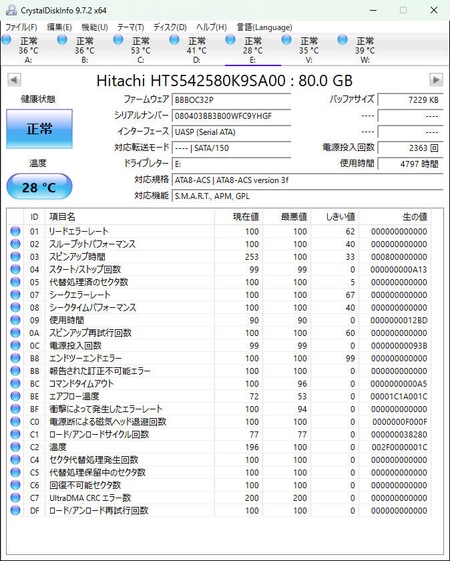Select the スループットパフォーマンス row name
450x561 pixels.
coord(92,244)
